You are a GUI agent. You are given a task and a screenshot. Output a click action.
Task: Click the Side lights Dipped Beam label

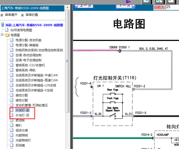(113, 109)
